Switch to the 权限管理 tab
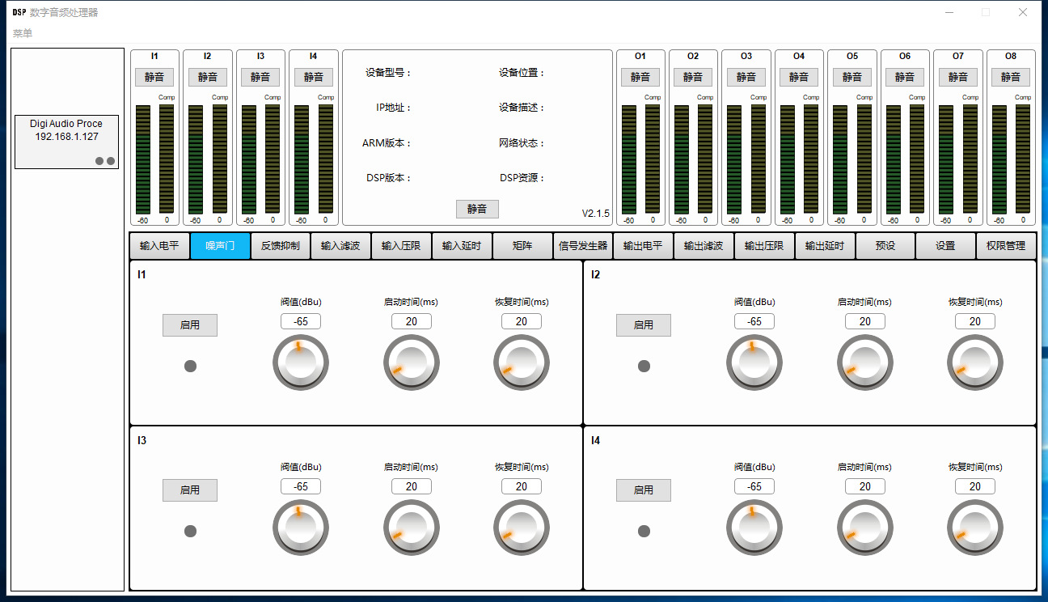Image resolution: width=1048 pixels, height=602 pixels. click(x=1006, y=246)
